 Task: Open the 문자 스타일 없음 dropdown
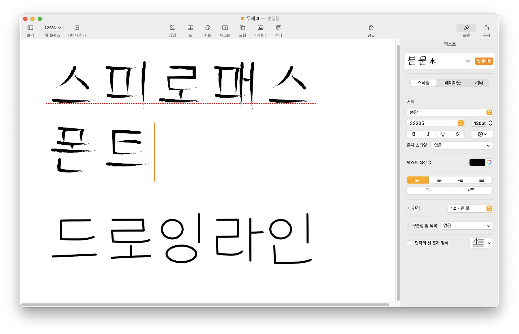(462, 145)
